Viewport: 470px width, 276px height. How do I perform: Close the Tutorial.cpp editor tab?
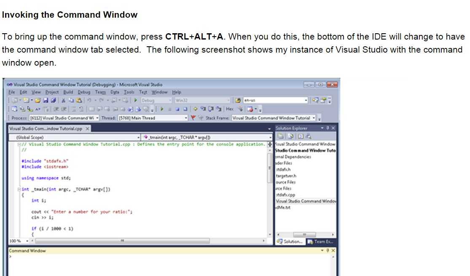pos(87,129)
